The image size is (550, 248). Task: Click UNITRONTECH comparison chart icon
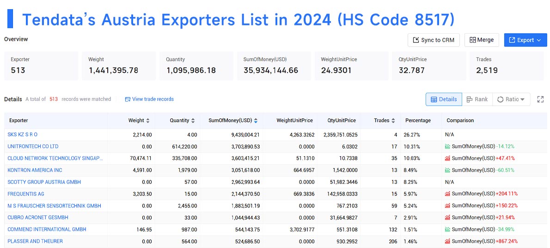[447, 146]
